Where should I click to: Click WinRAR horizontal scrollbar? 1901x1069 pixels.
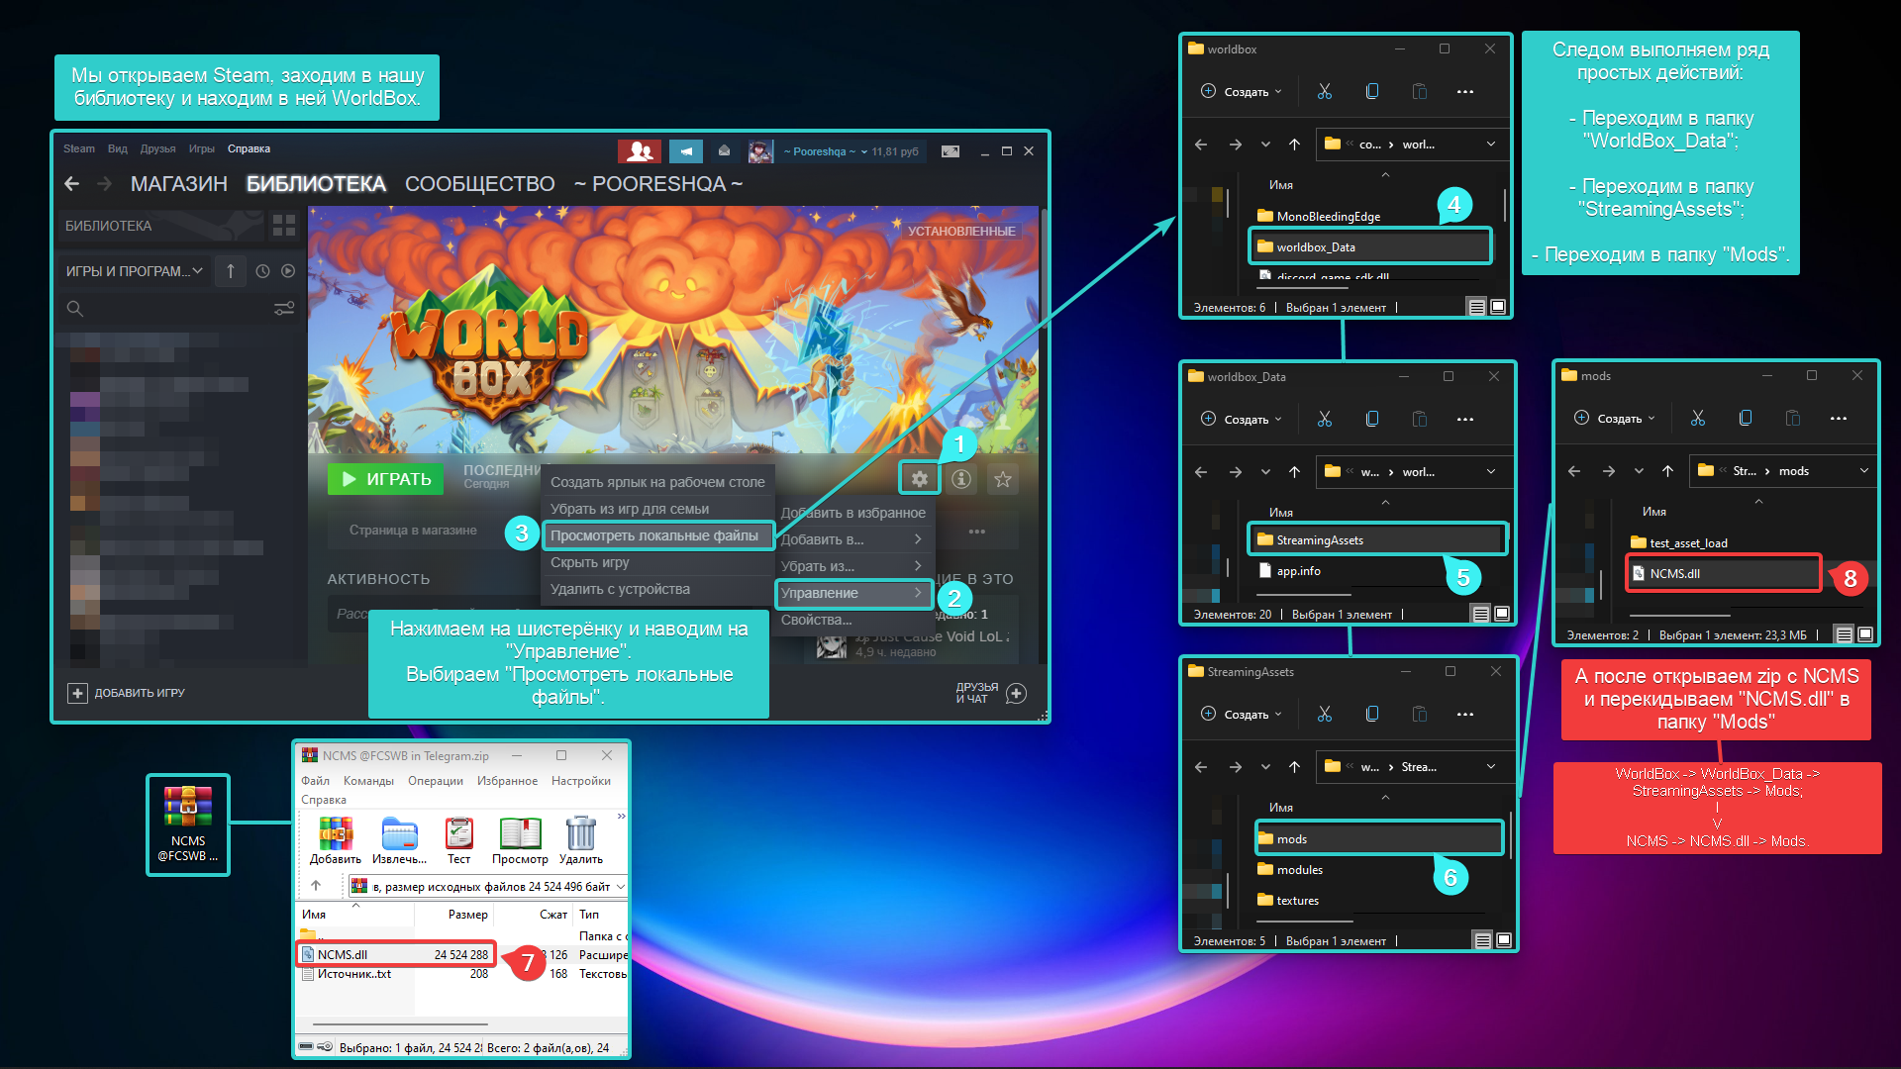click(401, 1024)
